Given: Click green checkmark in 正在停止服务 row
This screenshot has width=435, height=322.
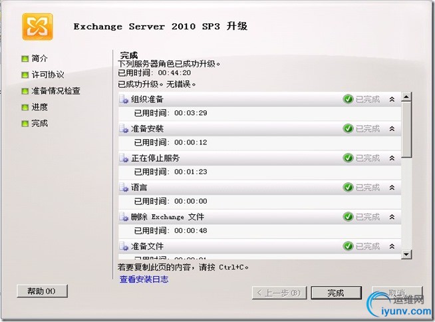Looking at the screenshot, I should coord(348,158).
